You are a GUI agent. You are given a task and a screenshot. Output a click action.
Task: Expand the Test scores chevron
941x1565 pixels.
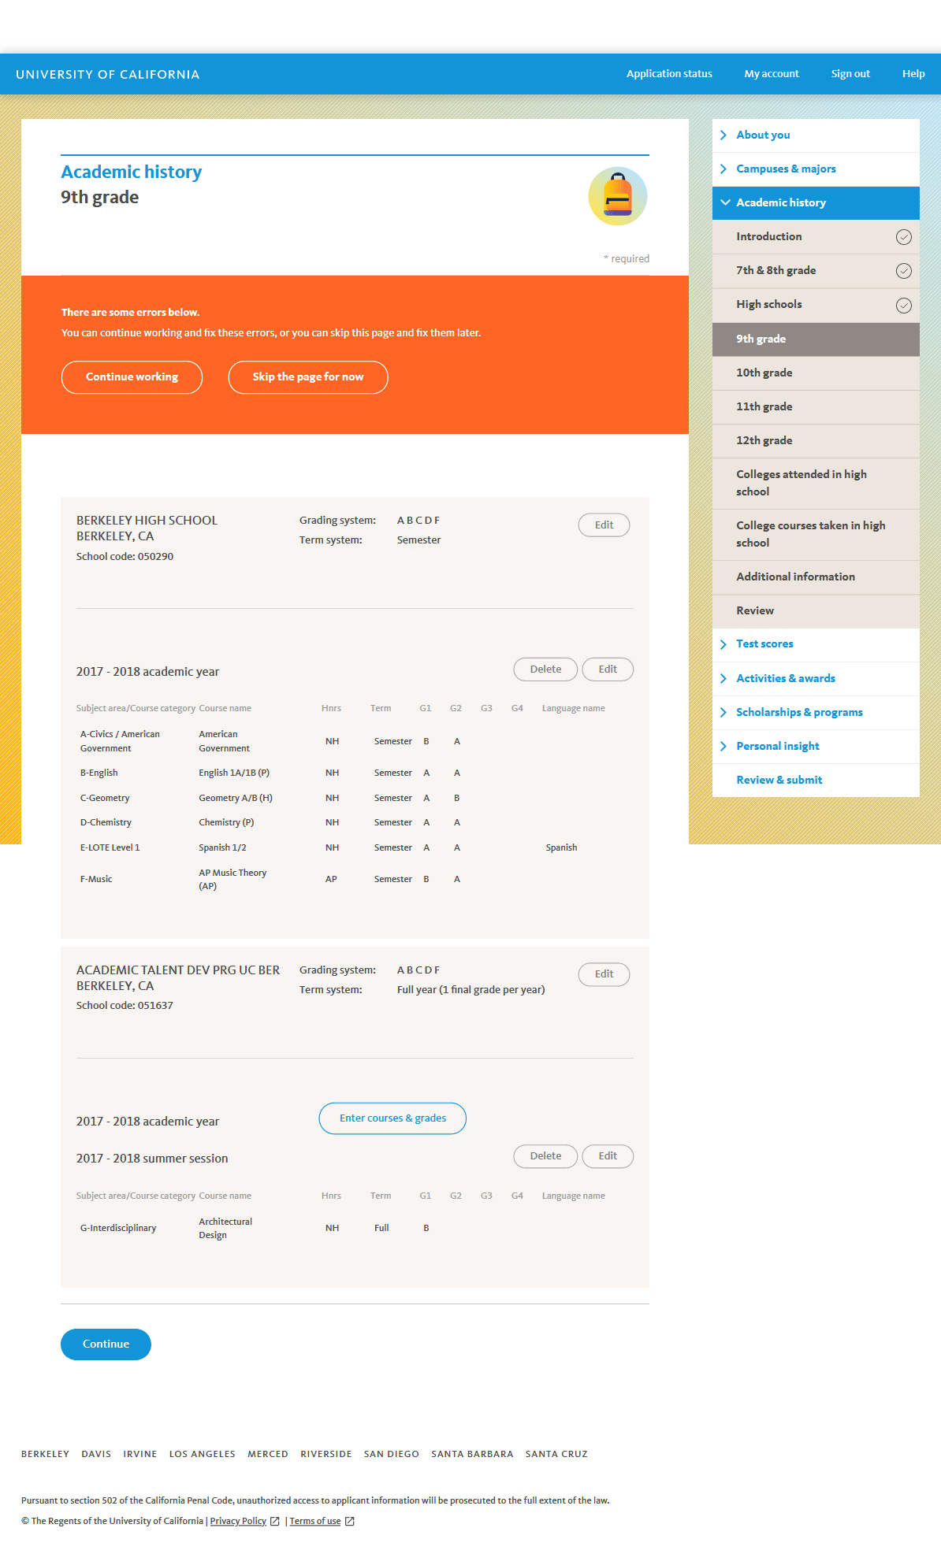tap(723, 644)
